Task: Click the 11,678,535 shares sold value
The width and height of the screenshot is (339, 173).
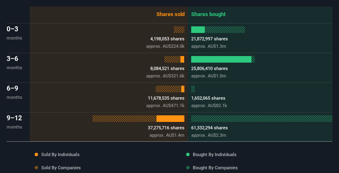Action: pyautogui.click(x=166, y=98)
